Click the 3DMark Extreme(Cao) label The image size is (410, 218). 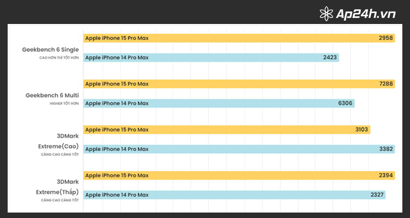tap(58, 141)
